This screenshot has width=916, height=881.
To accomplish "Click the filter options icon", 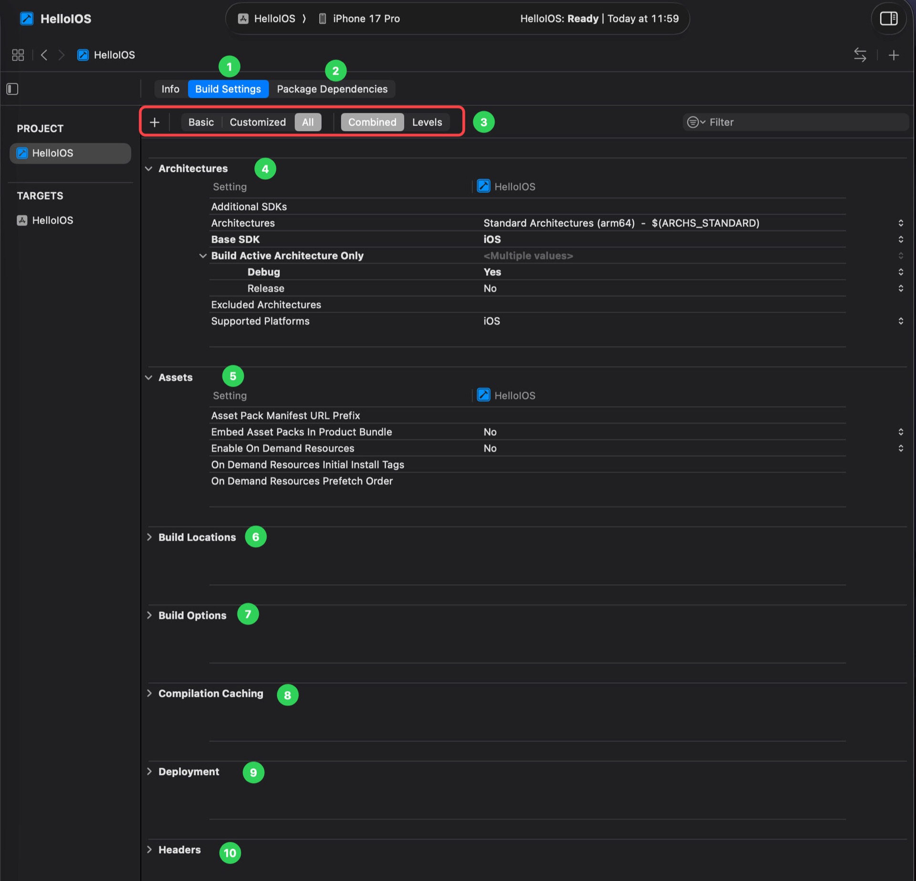I will coord(696,122).
